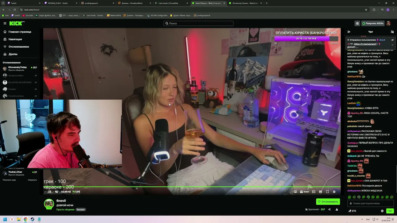This screenshot has height=223, width=397.
Task: Switch the player to fullscreen
Action: pyautogui.click(x=327, y=192)
